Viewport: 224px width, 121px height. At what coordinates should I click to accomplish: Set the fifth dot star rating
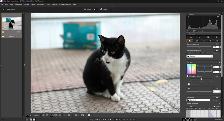point(113,120)
